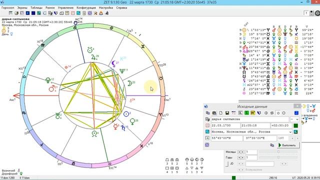This screenshot has width=320, height=180.
Task: Click the copy icon left of Выполнить
Action: pyautogui.click(x=272, y=145)
